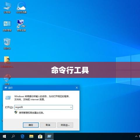
Task: Open the This PC desktop icon
Action: click(x=7, y=8)
